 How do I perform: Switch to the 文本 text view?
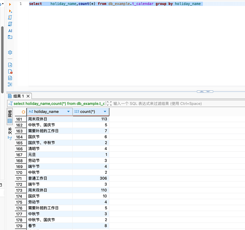coord(10,132)
